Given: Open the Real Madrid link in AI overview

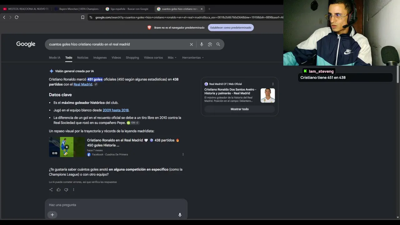Looking at the screenshot, I should click(x=83, y=84).
